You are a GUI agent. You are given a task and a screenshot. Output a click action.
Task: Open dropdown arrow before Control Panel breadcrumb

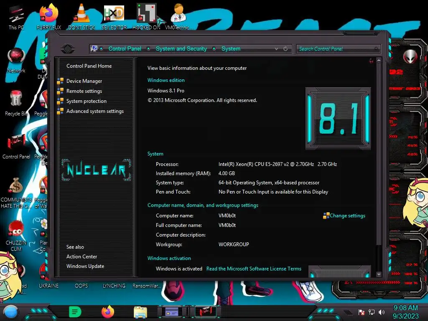pos(101,48)
